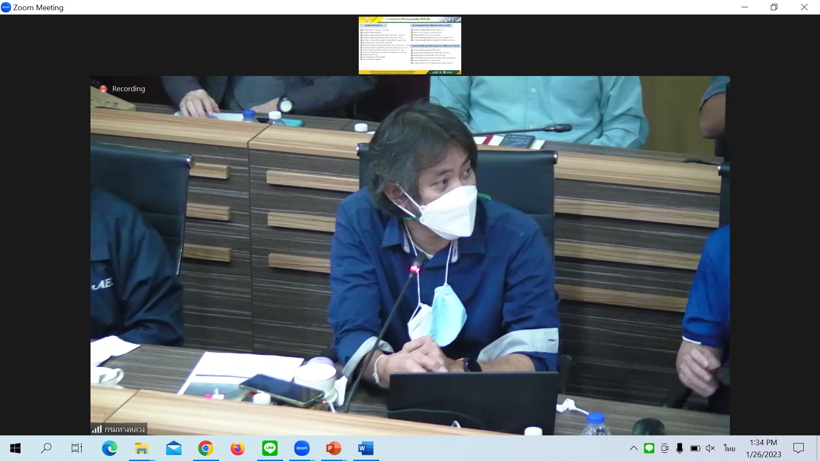Open the LINE app from taskbar
The height and width of the screenshot is (461, 820).
tap(269, 448)
